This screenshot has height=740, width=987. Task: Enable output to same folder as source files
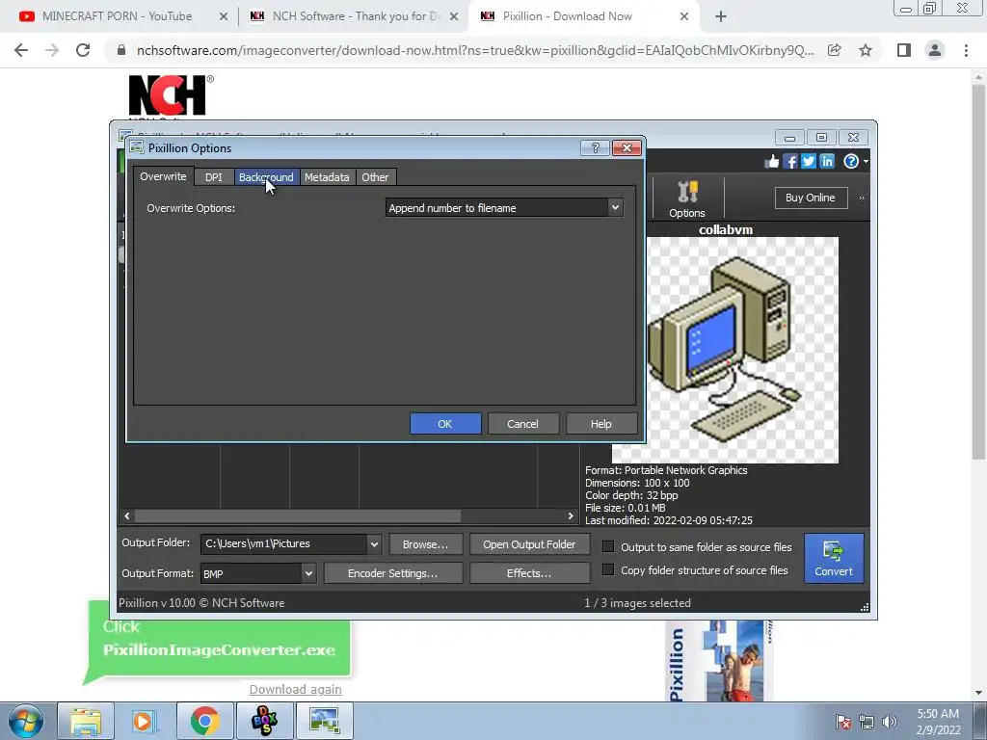[608, 546]
